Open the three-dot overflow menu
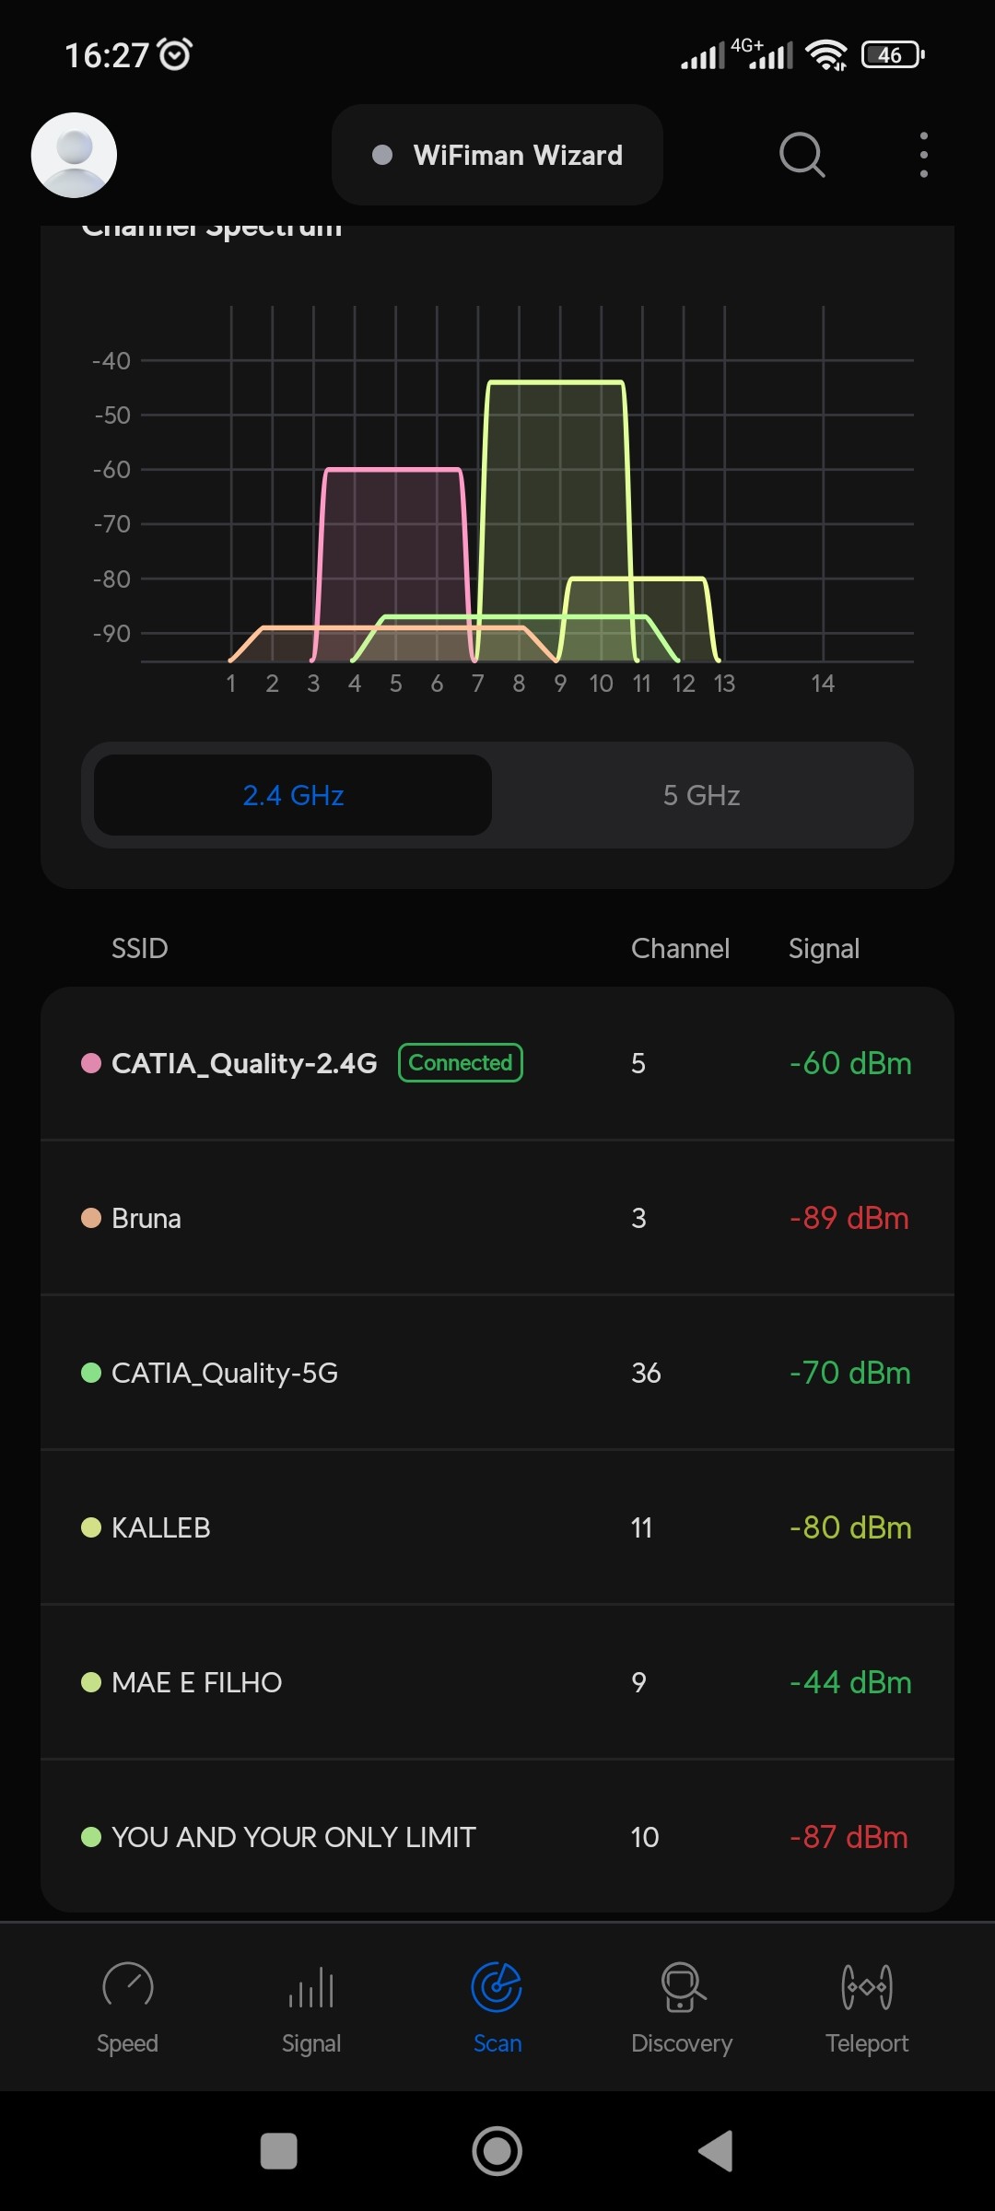This screenshot has height=2211, width=995. point(923,155)
